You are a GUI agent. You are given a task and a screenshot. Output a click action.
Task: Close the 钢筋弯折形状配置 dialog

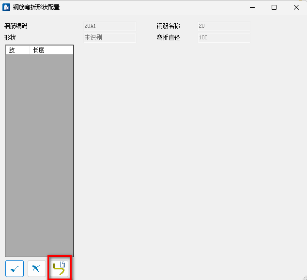296,7
